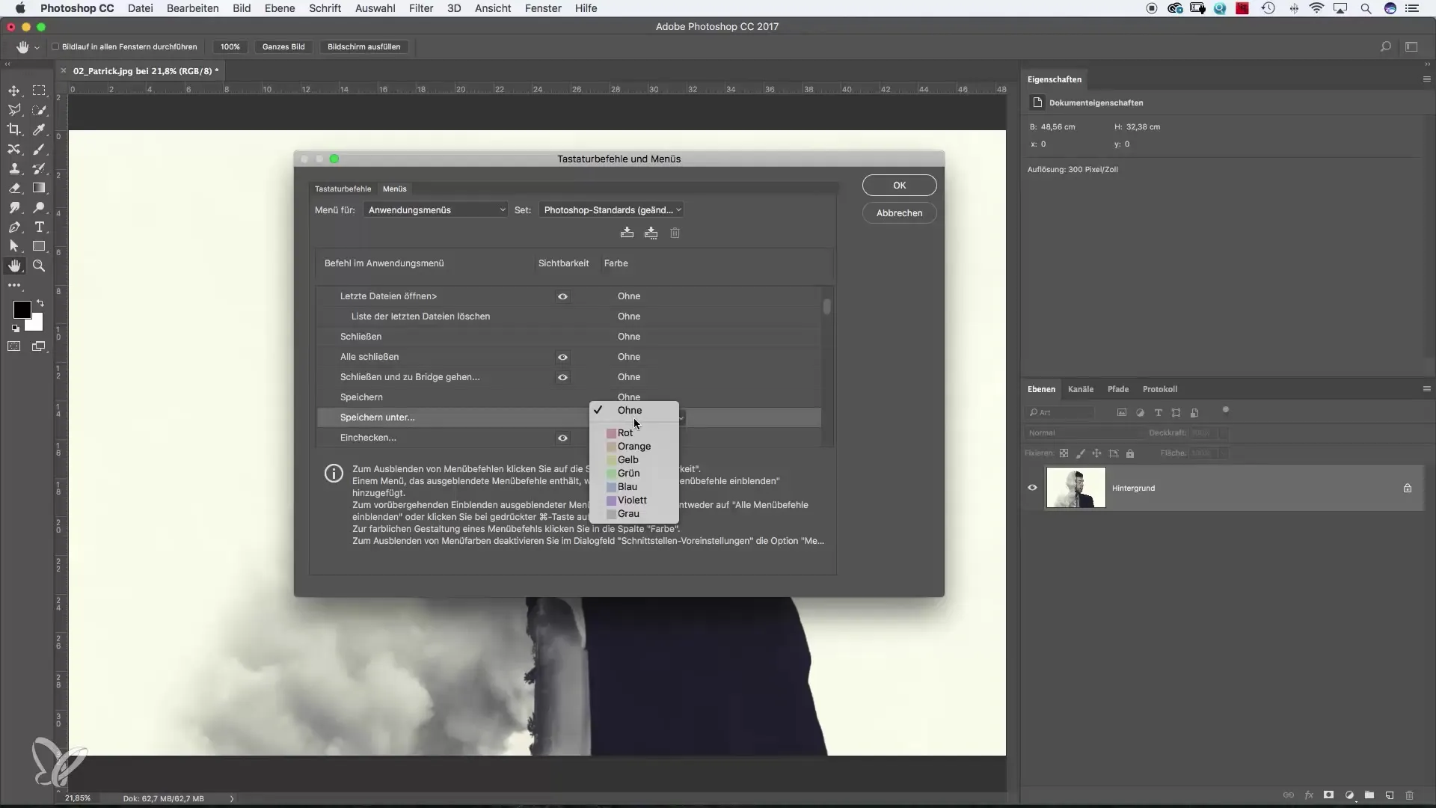
Task: Open Hand tool preset picker arrow
Action: click(36, 47)
